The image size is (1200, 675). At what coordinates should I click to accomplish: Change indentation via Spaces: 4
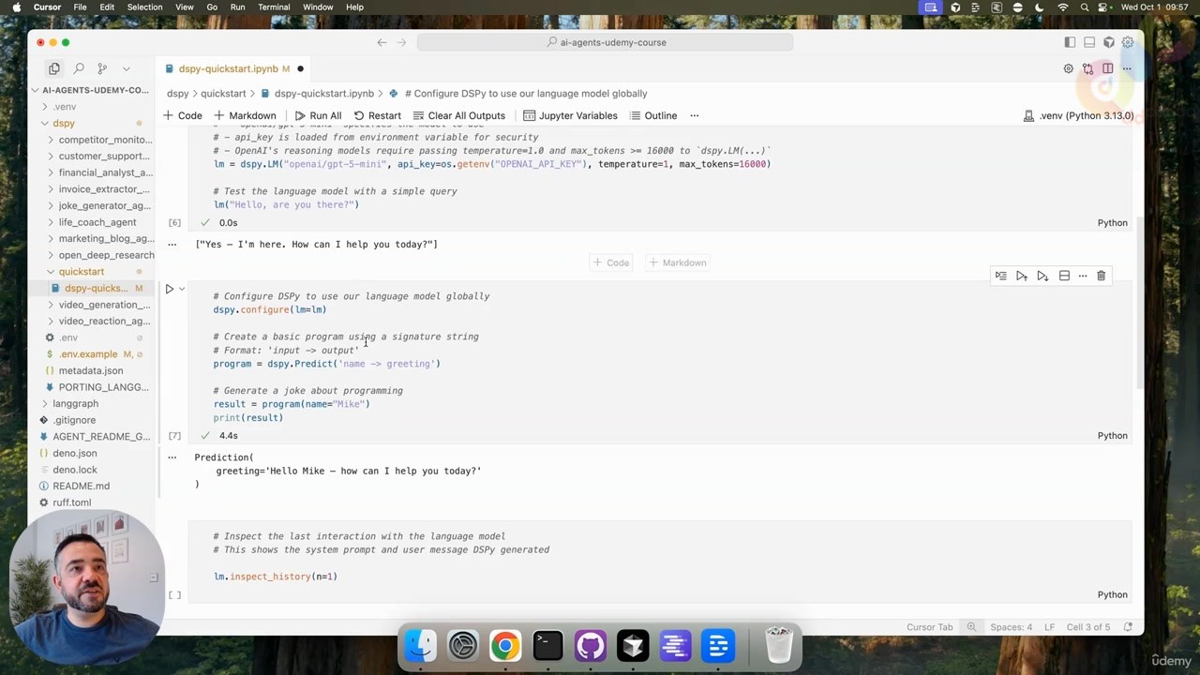point(1011,627)
